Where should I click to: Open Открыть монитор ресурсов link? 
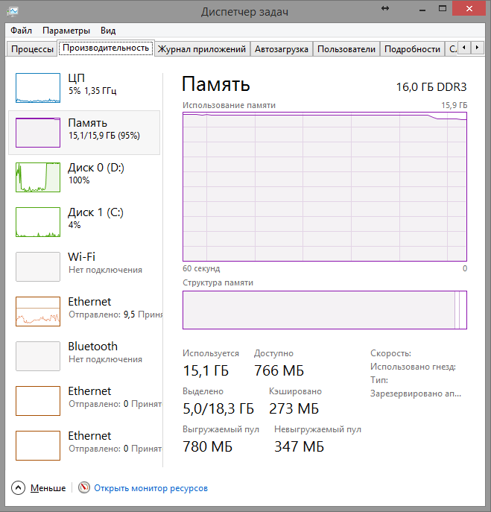(x=151, y=488)
